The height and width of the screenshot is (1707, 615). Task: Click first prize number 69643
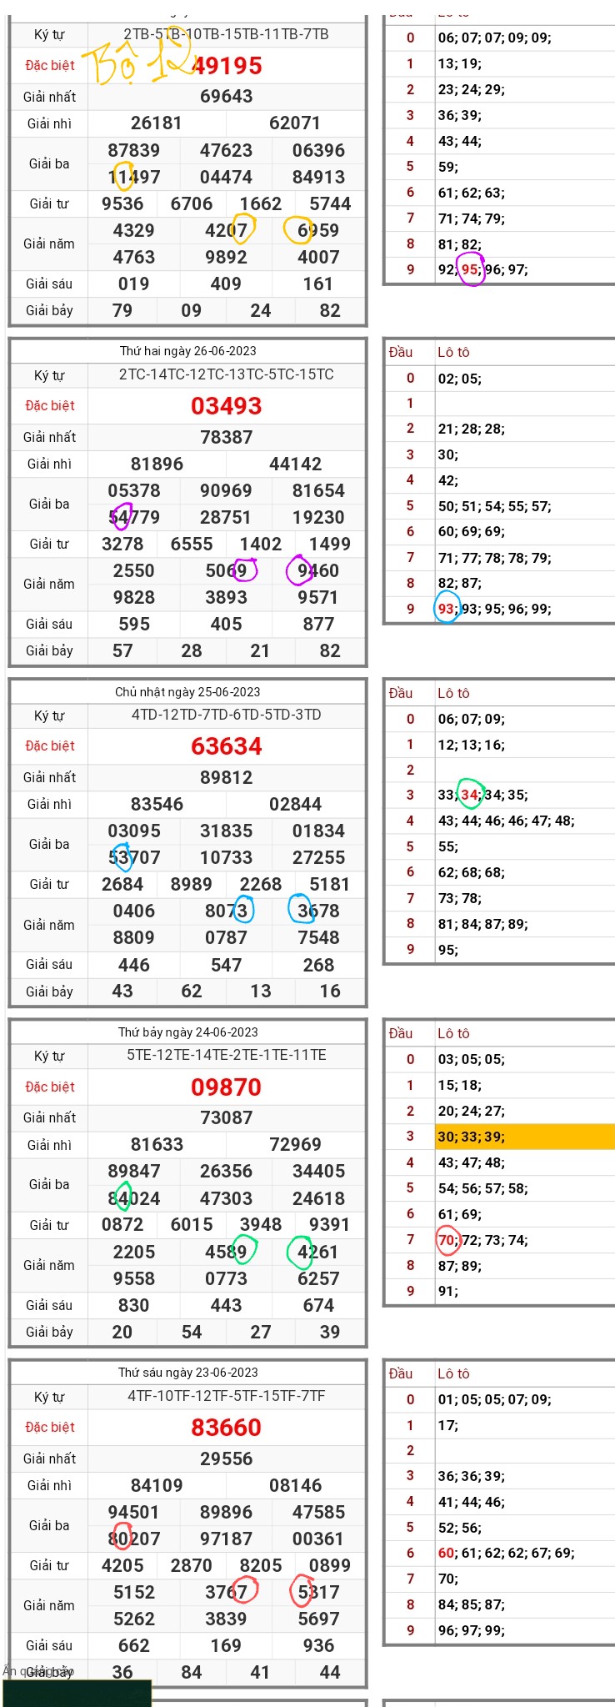(227, 97)
